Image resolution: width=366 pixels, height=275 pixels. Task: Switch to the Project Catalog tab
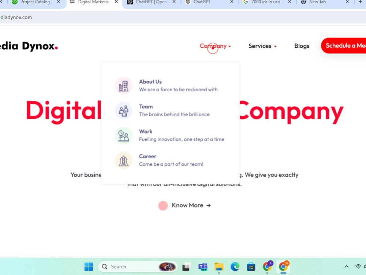click(35, 2)
